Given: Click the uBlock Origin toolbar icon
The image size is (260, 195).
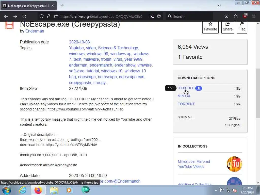Looking at the screenshot, I should (x=245, y=16).
